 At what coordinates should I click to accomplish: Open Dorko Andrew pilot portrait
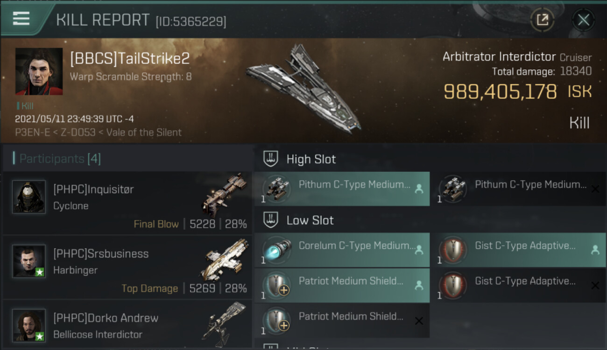click(x=29, y=325)
